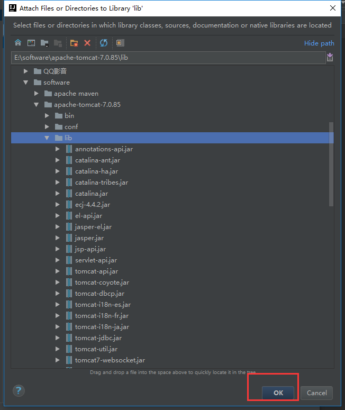Click the tree's vertical scrollbar
Viewport: 345px width, 410px height.
[x=331, y=164]
